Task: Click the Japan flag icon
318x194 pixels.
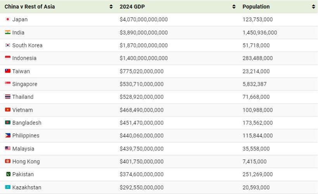Action: [x=7, y=19]
